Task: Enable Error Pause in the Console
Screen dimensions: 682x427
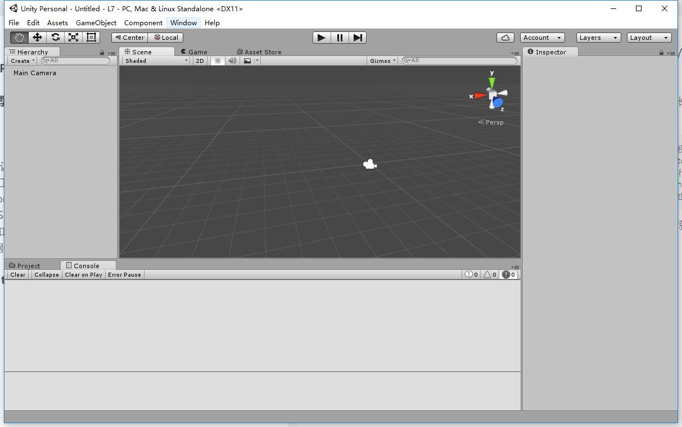Action: coord(124,274)
